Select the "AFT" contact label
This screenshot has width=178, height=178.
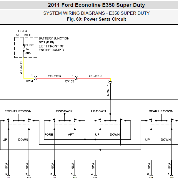point(71,135)
